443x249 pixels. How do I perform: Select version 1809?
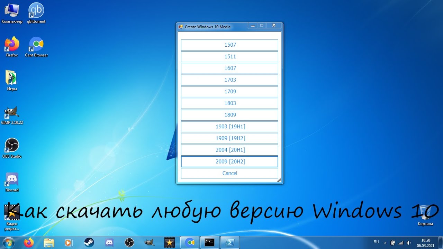coord(229,115)
